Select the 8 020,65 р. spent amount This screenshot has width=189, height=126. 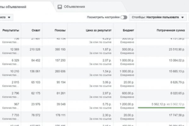tap(177, 93)
